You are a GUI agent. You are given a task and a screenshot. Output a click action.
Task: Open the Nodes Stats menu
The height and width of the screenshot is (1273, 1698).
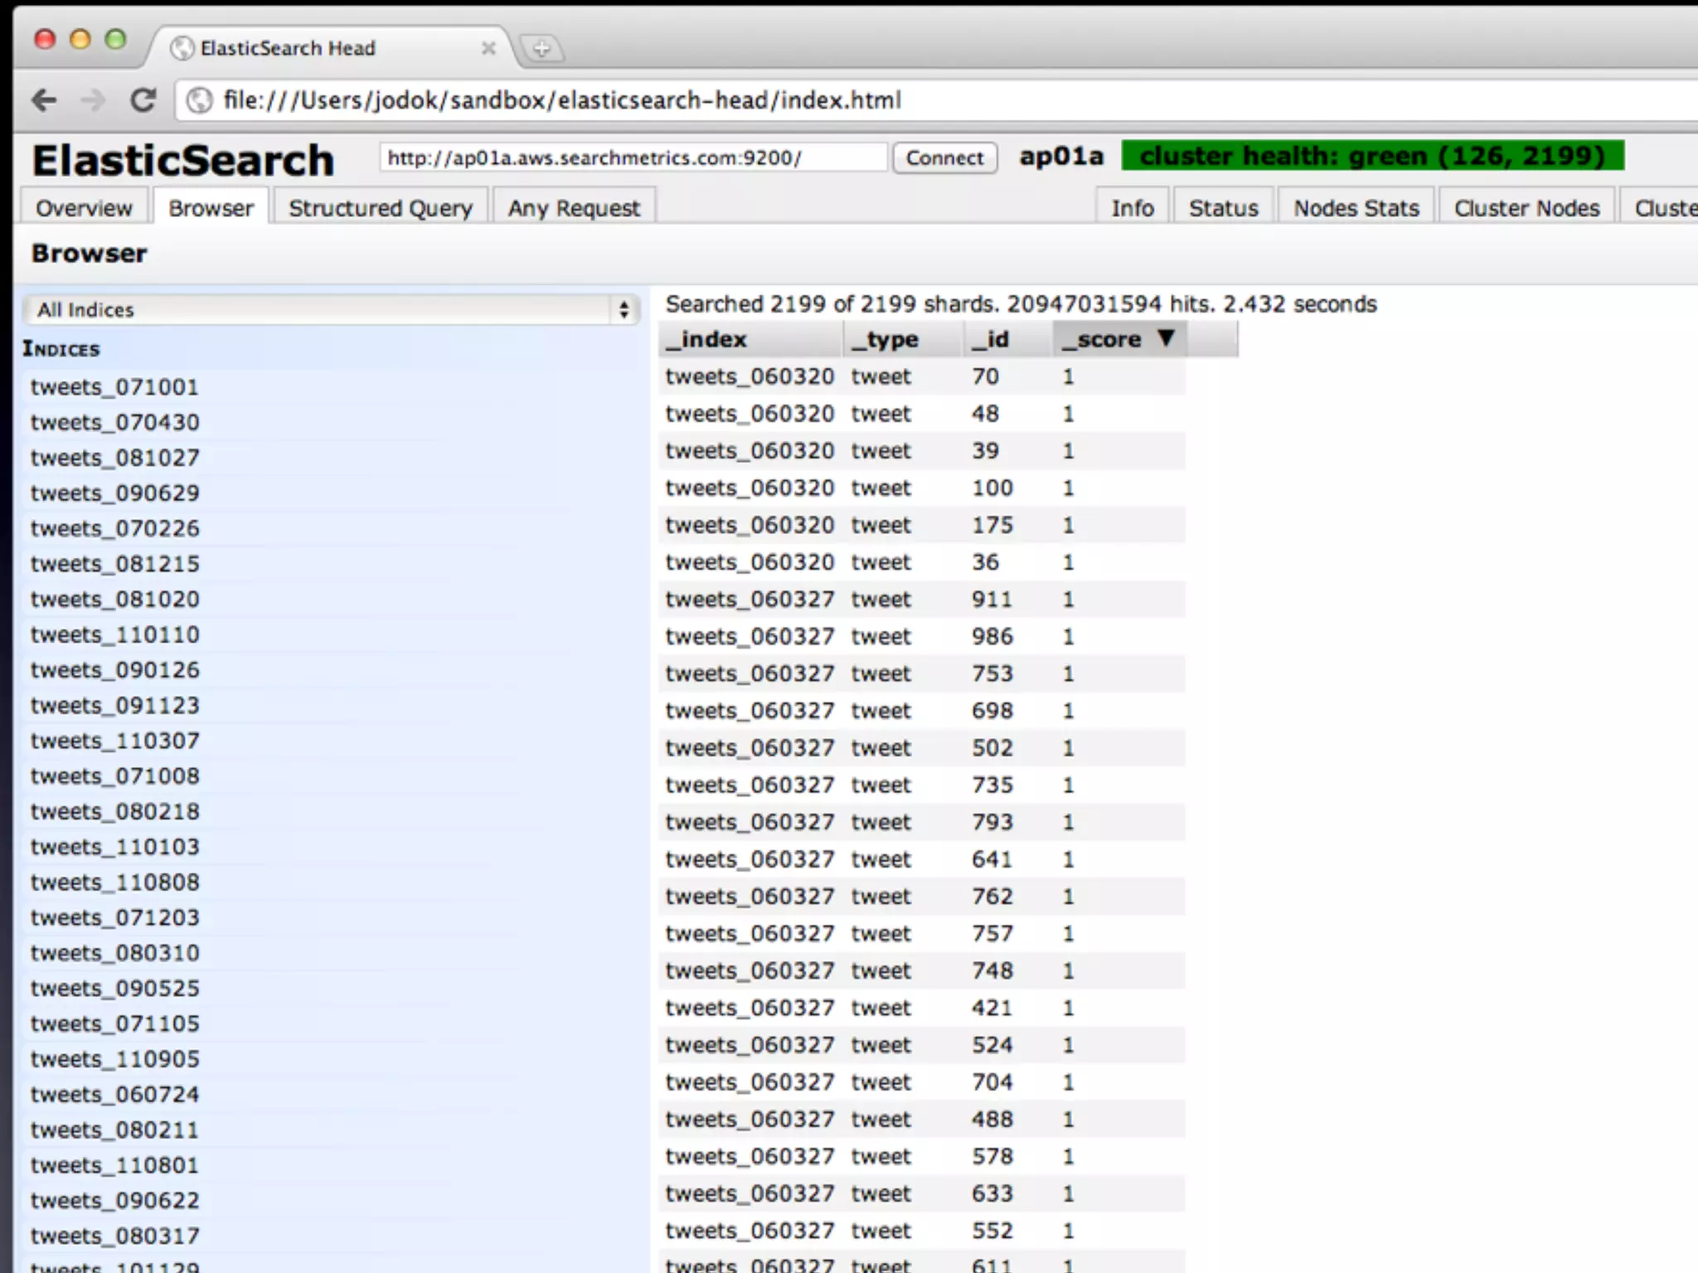1356,208
